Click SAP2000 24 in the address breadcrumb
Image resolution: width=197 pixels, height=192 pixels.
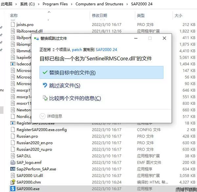142,4
